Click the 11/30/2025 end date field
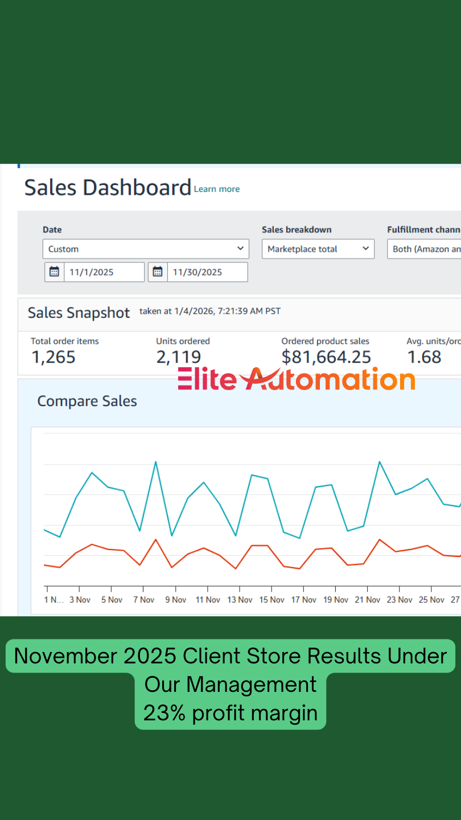The height and width of the screenshot is (820, 461). point(207,272)
